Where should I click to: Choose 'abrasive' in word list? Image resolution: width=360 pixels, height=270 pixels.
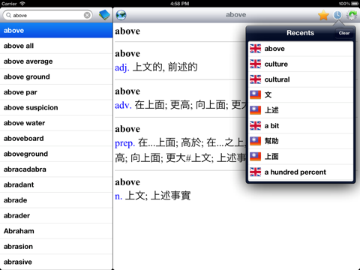click(56, 262)
